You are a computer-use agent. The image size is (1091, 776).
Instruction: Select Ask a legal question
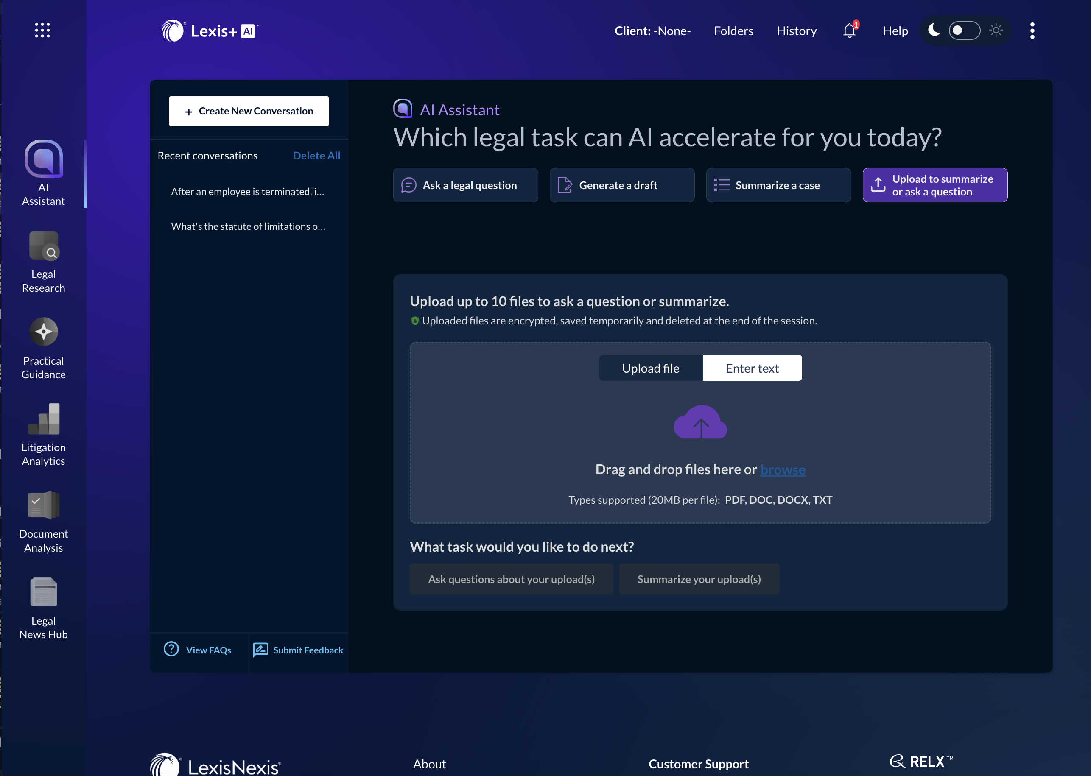pos(465,185)
